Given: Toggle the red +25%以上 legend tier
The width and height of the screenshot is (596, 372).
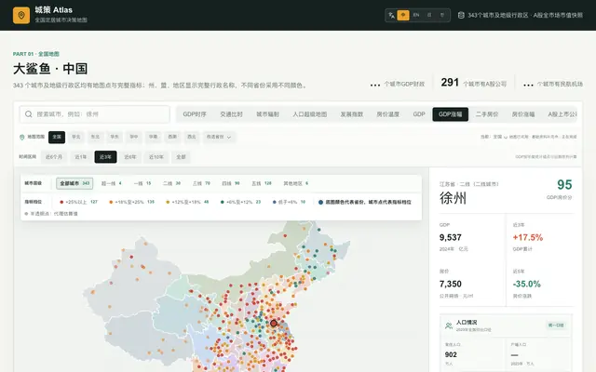Looking at the screenshot, I should click(78, 202).
